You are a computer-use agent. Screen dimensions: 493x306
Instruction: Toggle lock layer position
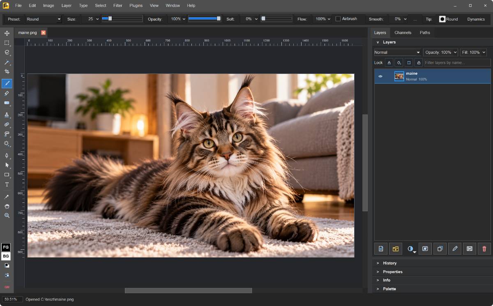coord(408,62)
